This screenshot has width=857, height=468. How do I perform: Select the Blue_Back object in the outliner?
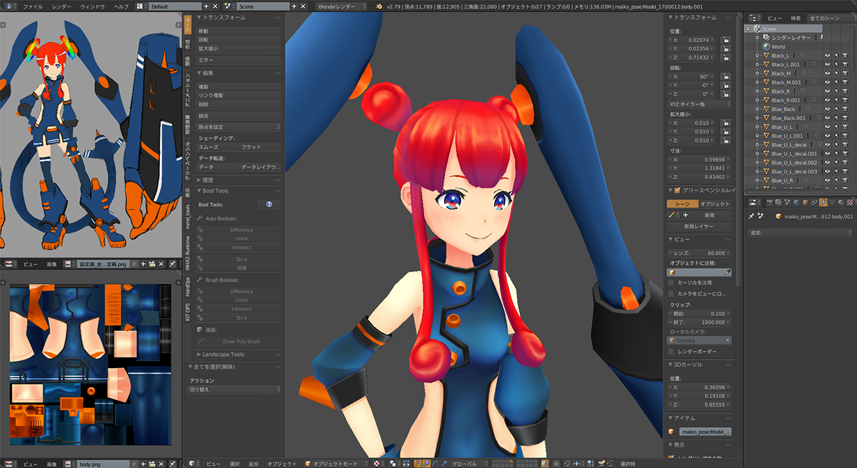point(783,109)
